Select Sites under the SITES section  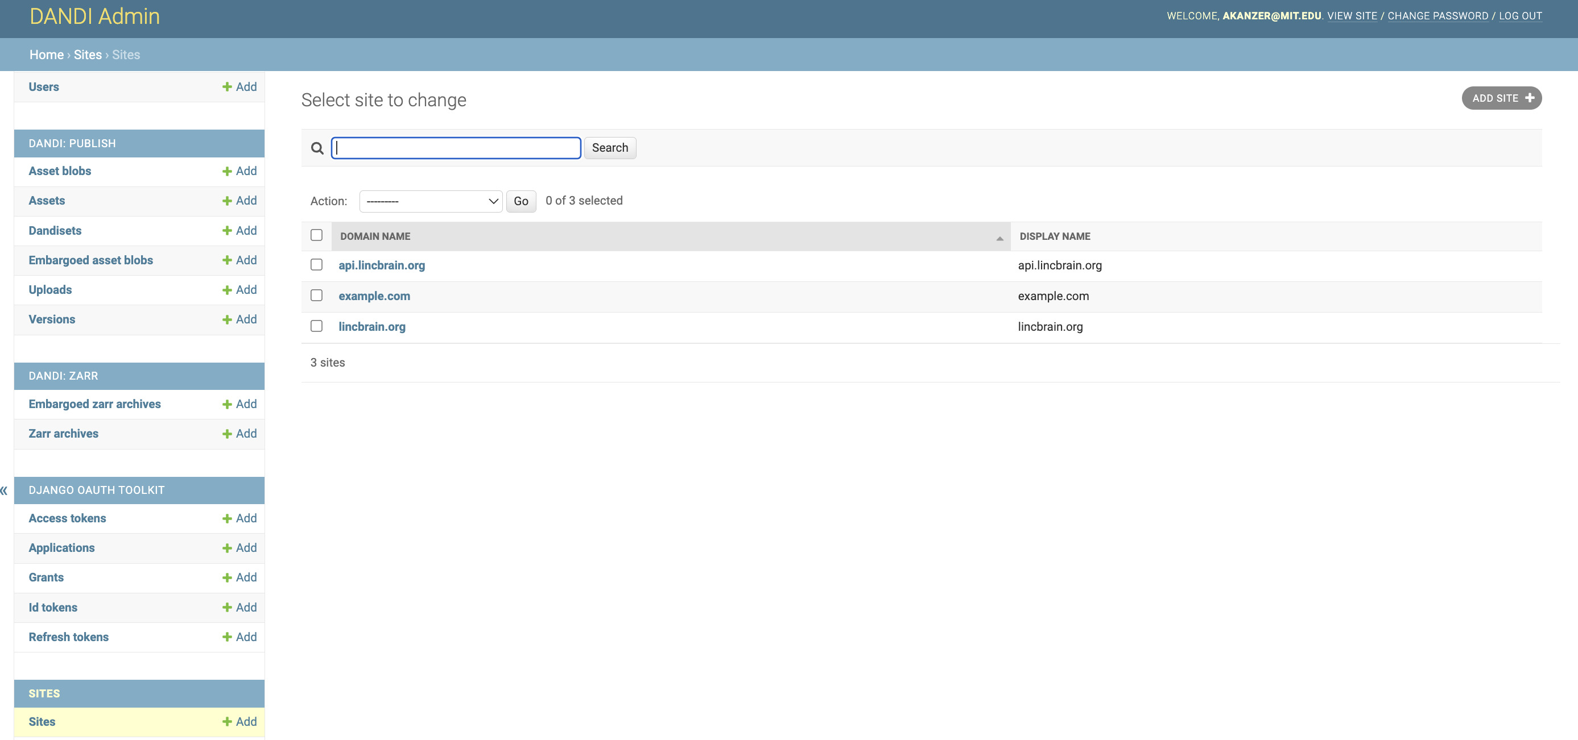pyautogui.click(x=42, y=722)
